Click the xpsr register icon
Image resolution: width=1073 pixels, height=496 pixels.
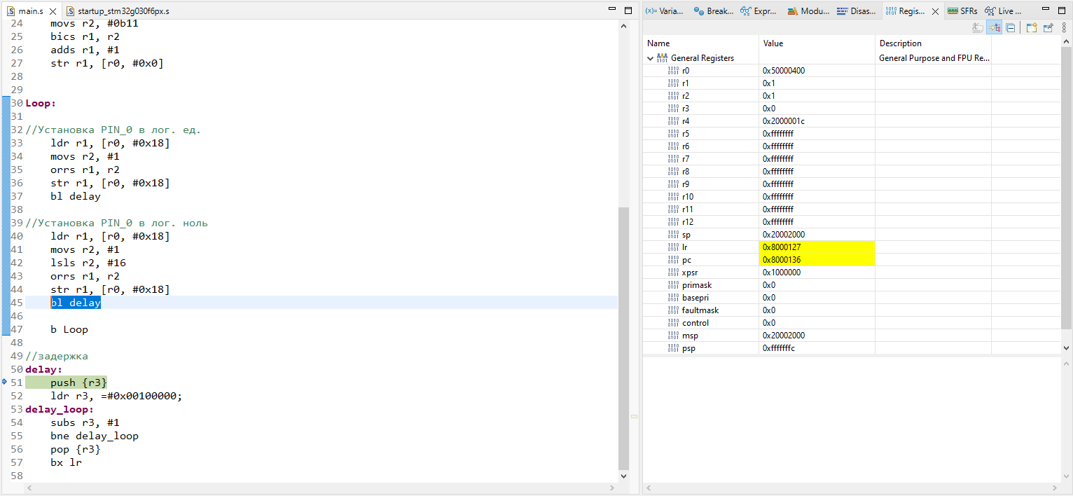[674, 273]
